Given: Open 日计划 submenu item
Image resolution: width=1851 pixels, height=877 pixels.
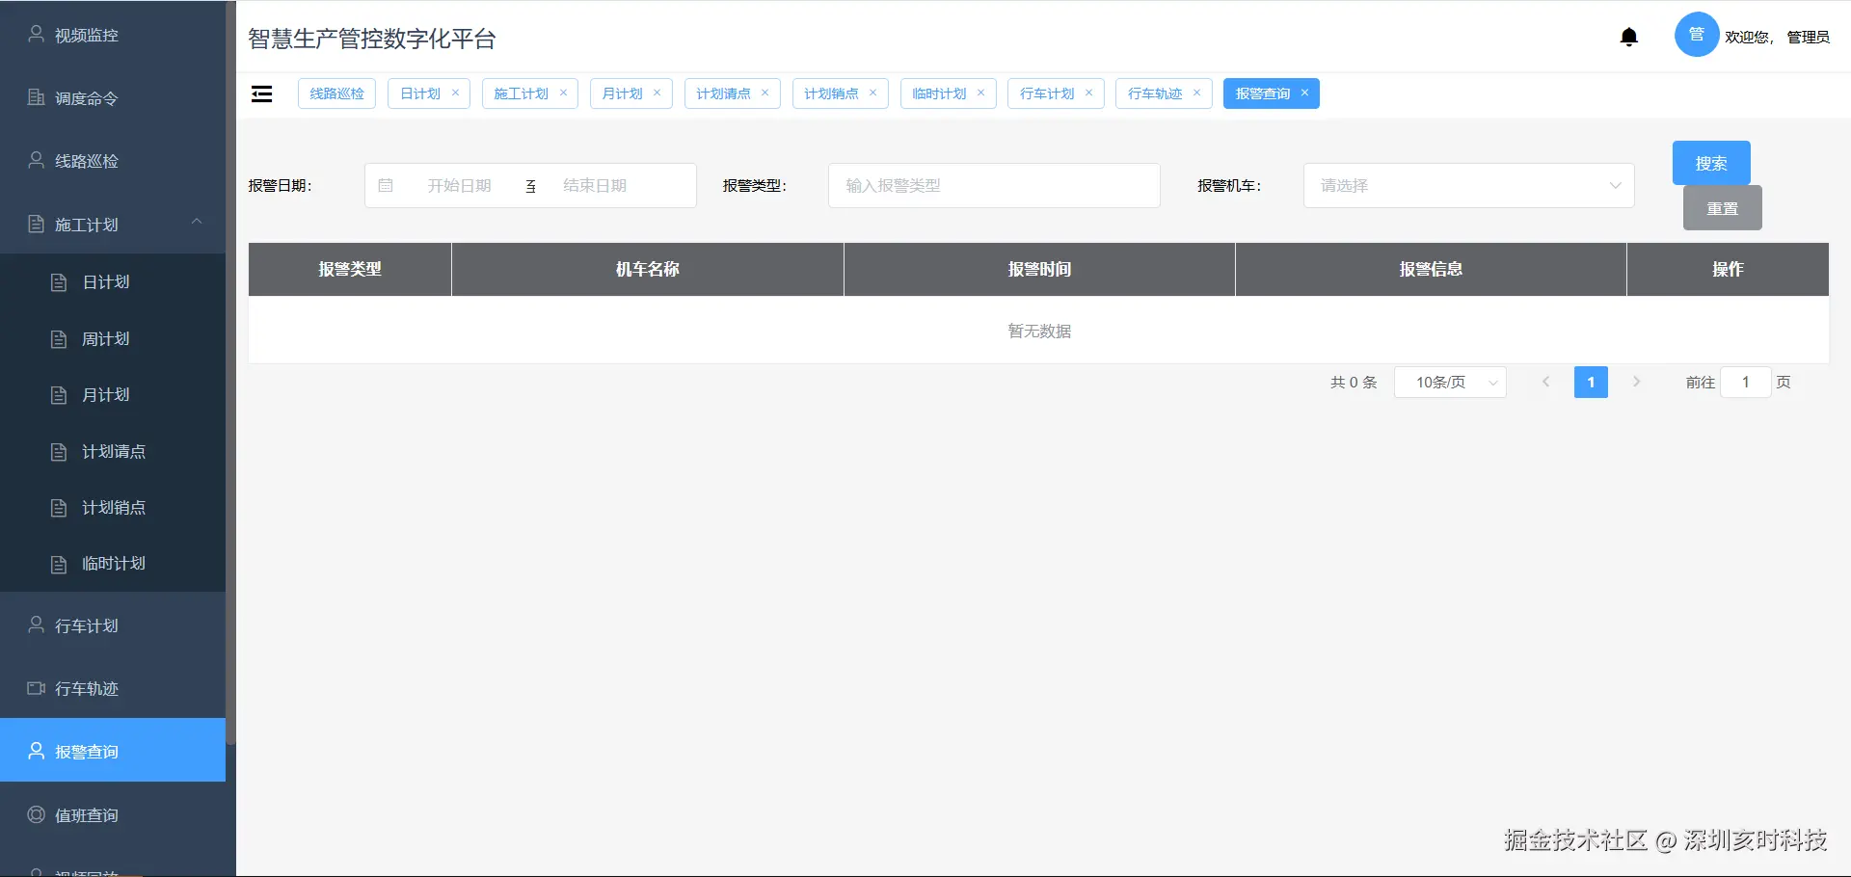Looking at the screenshot, I should point(113,282).
